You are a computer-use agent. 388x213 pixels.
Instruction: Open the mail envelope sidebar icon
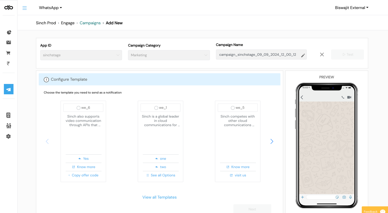(x=9, y=42)
